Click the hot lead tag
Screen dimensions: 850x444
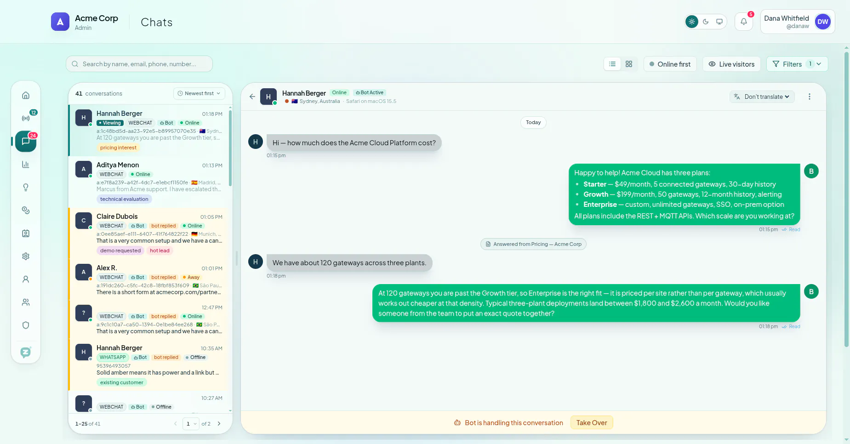point(160,250)
